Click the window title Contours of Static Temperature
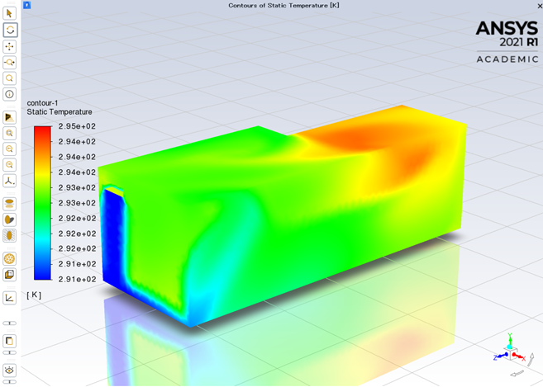This screenshot has height=387, width=543. pos(283,6)
